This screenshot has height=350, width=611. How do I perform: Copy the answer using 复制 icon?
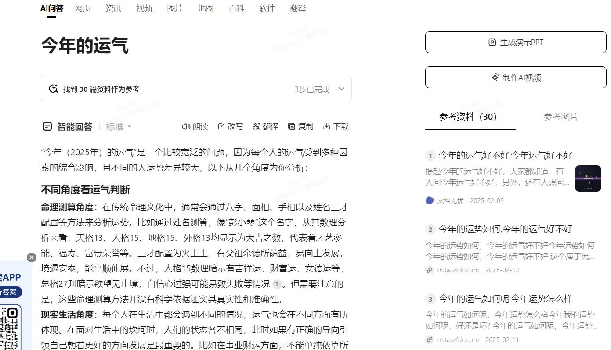tap(292, 126)
